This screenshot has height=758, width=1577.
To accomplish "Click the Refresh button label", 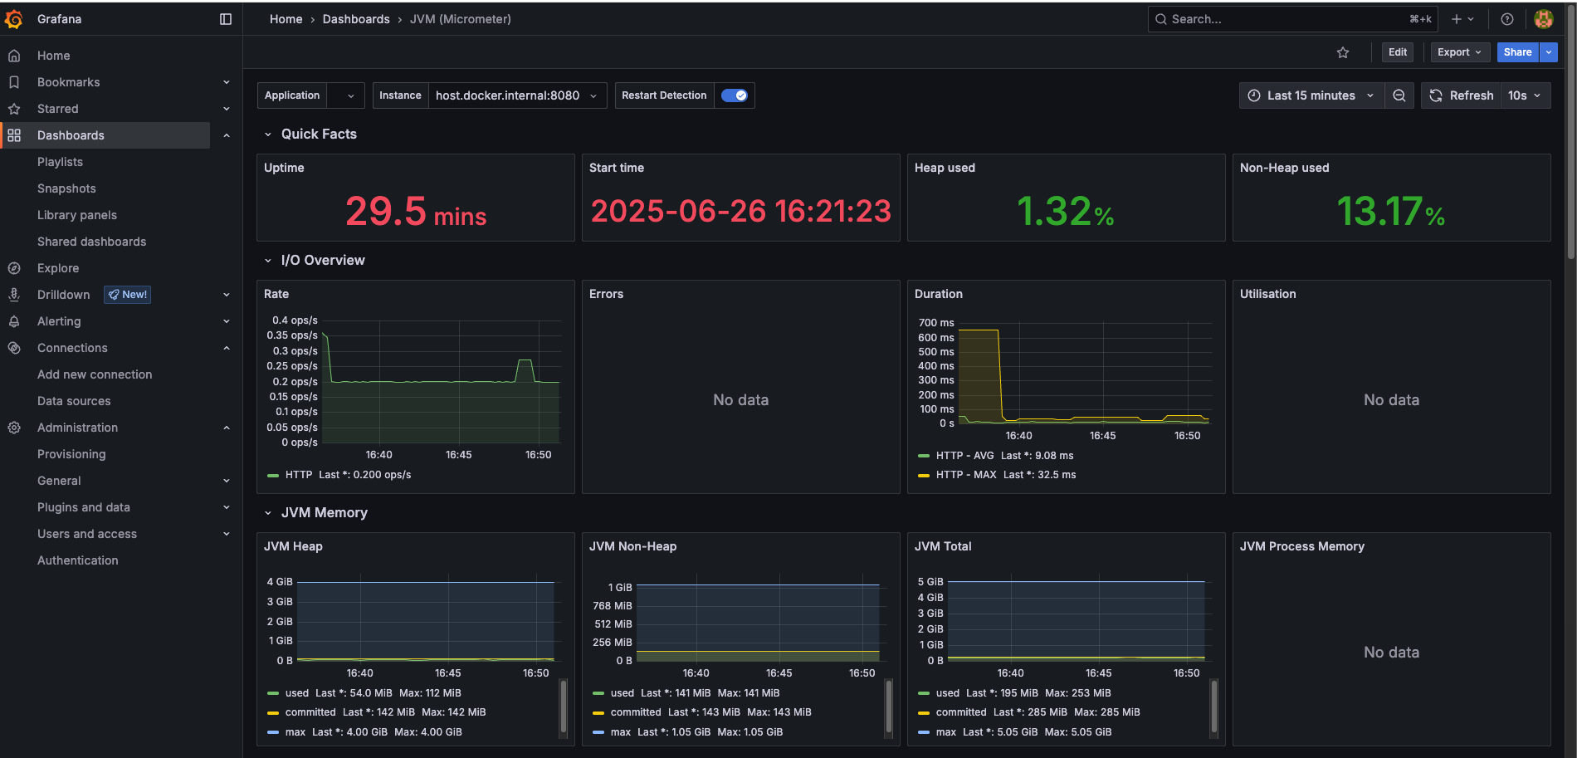I will (x=1471, y=95).
